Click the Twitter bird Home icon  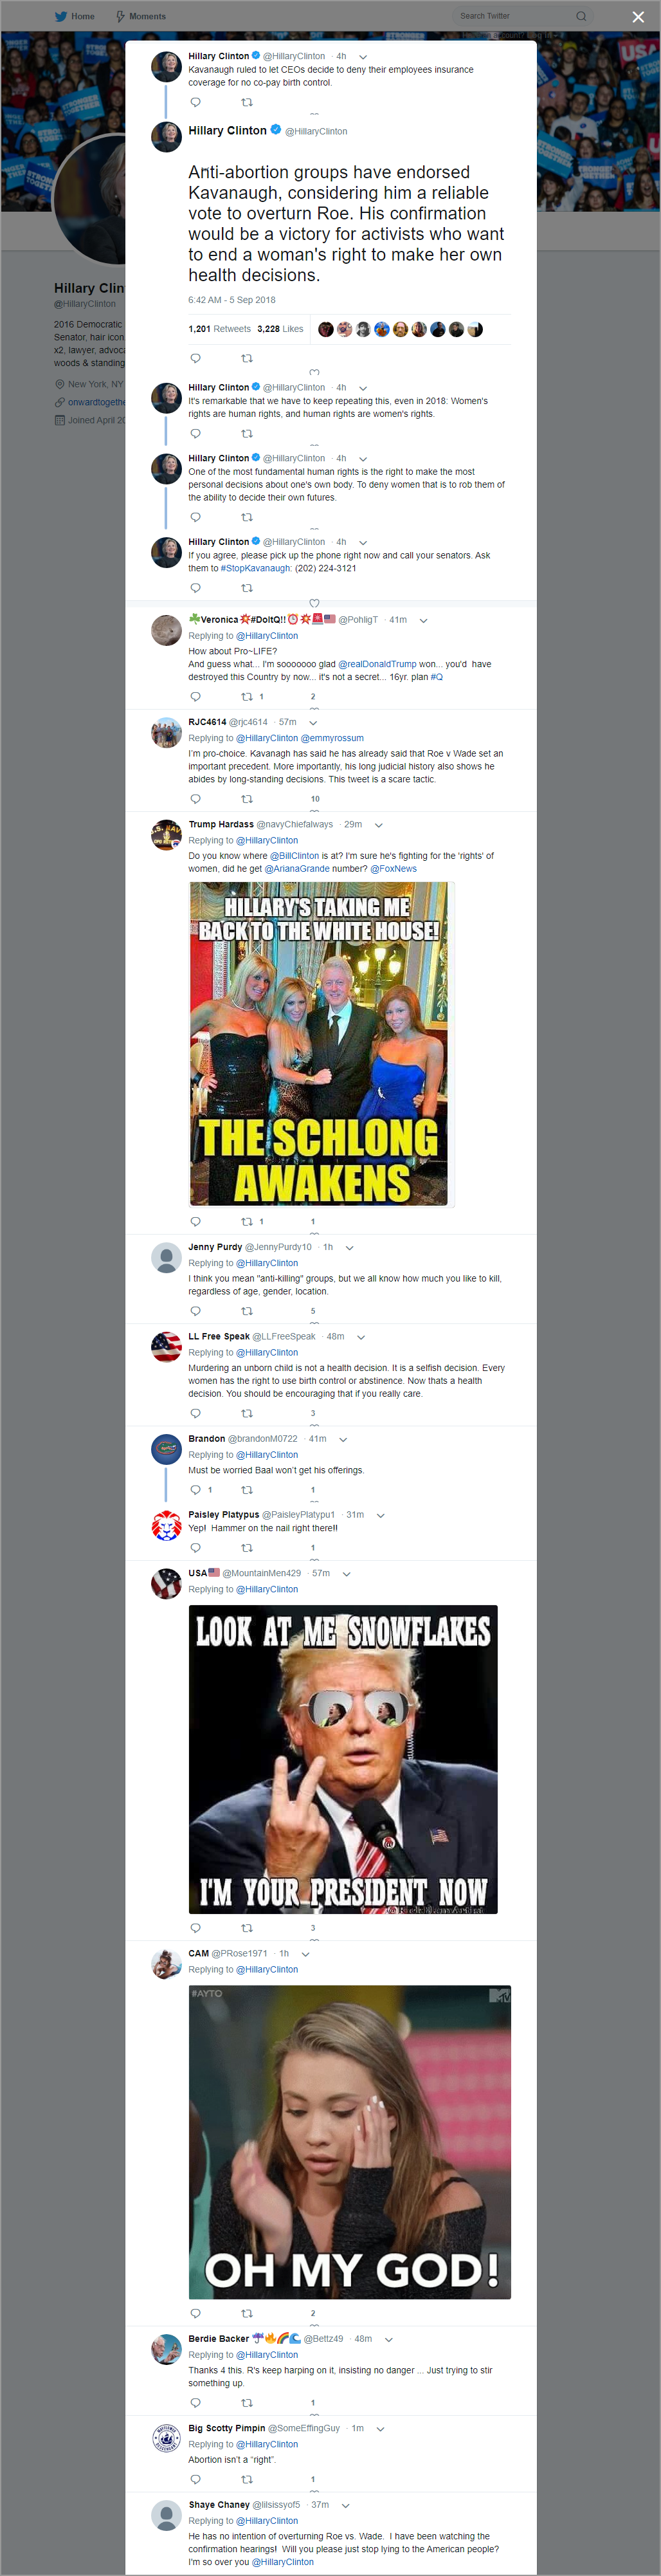60,16
